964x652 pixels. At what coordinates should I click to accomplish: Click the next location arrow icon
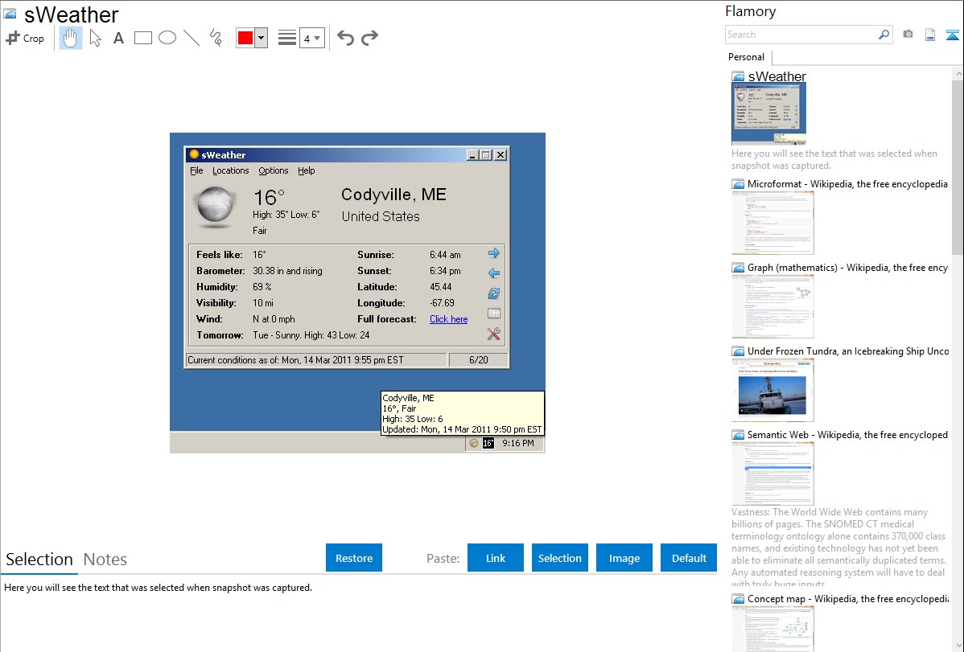[x=494, y=253]
